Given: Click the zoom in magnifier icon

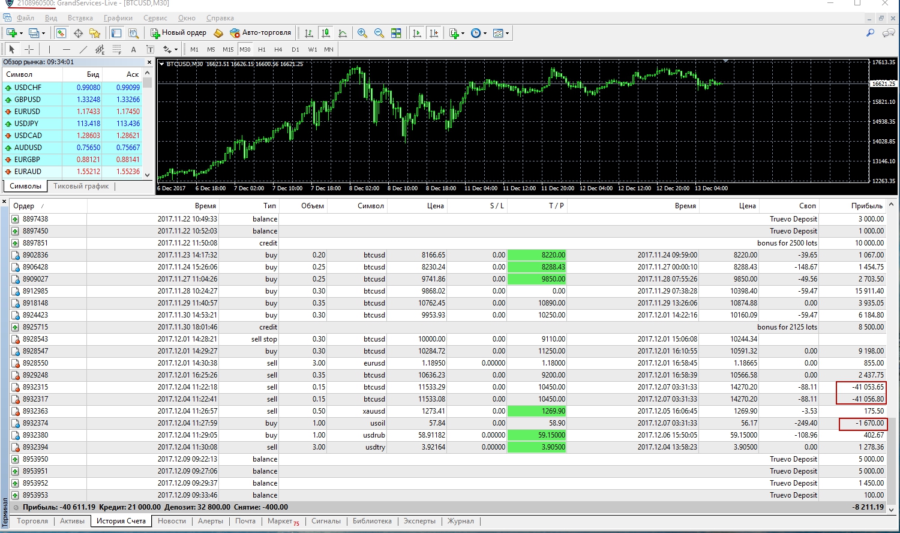Looking at the screenshot, I should tap(362, 33).
